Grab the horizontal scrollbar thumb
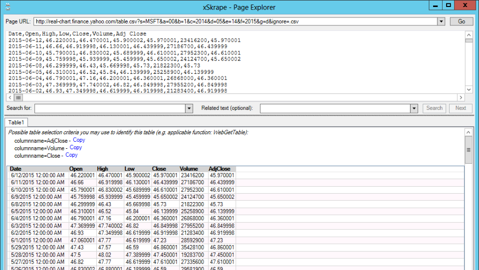The width and height of the screenshot is (479, 270). pos(18,97)
